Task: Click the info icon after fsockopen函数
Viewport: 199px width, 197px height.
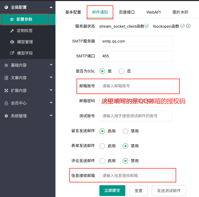Action: tap(188, 26)
